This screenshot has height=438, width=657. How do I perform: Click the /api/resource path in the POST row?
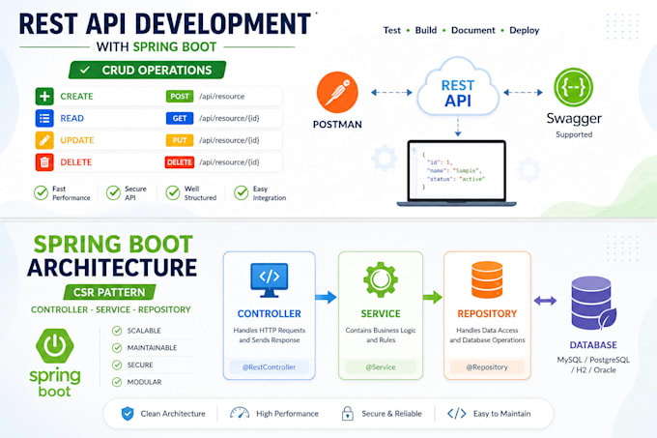(x=221, y=97)
